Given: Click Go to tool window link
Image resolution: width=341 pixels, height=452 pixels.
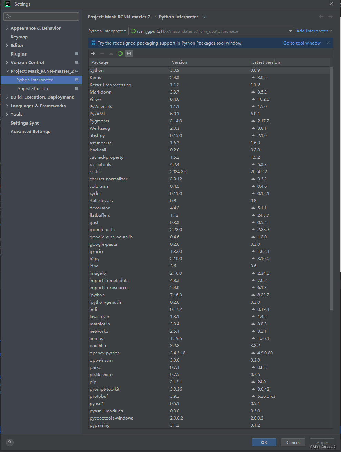Looking at the screenshot, I should click(302, 43).
